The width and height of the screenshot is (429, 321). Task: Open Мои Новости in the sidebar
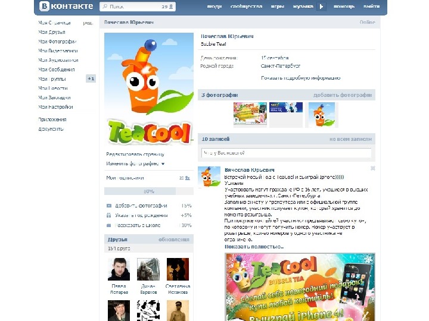coord(53,88)
